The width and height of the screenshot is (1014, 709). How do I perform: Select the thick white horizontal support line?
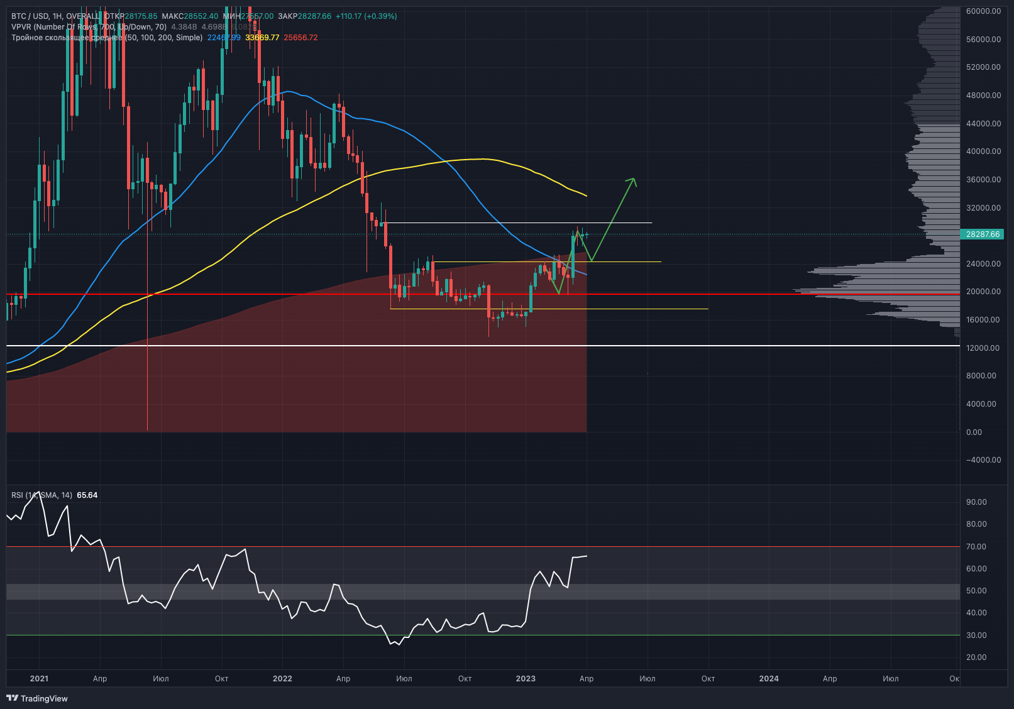pyautogui.click(x=692, y=346)
